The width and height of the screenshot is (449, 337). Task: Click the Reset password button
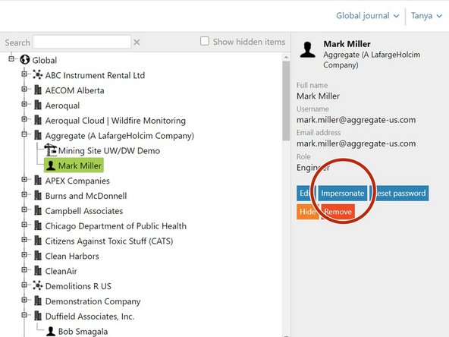[x=400, y=193]
